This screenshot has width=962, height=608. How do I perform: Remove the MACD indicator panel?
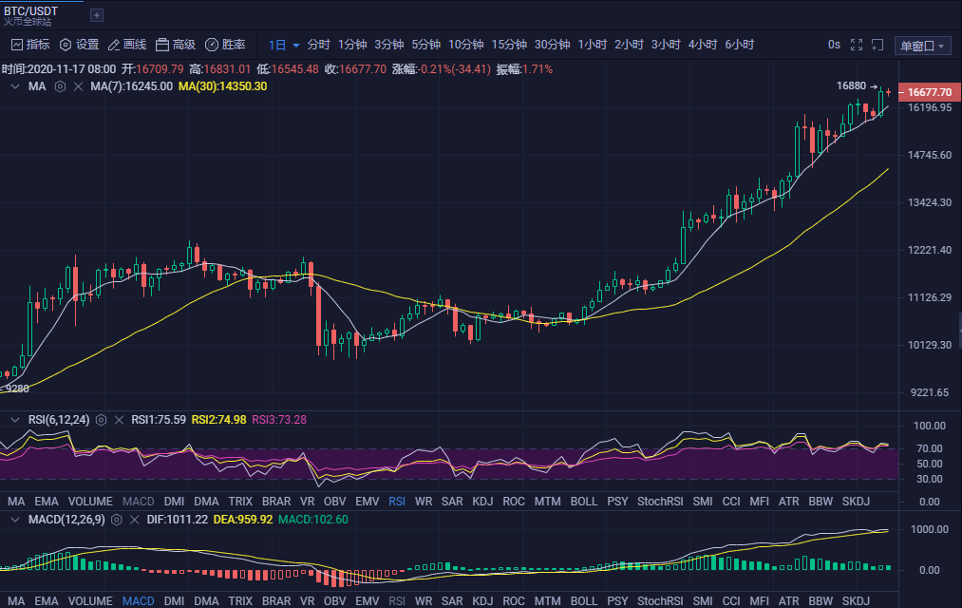tap(134, 520)
